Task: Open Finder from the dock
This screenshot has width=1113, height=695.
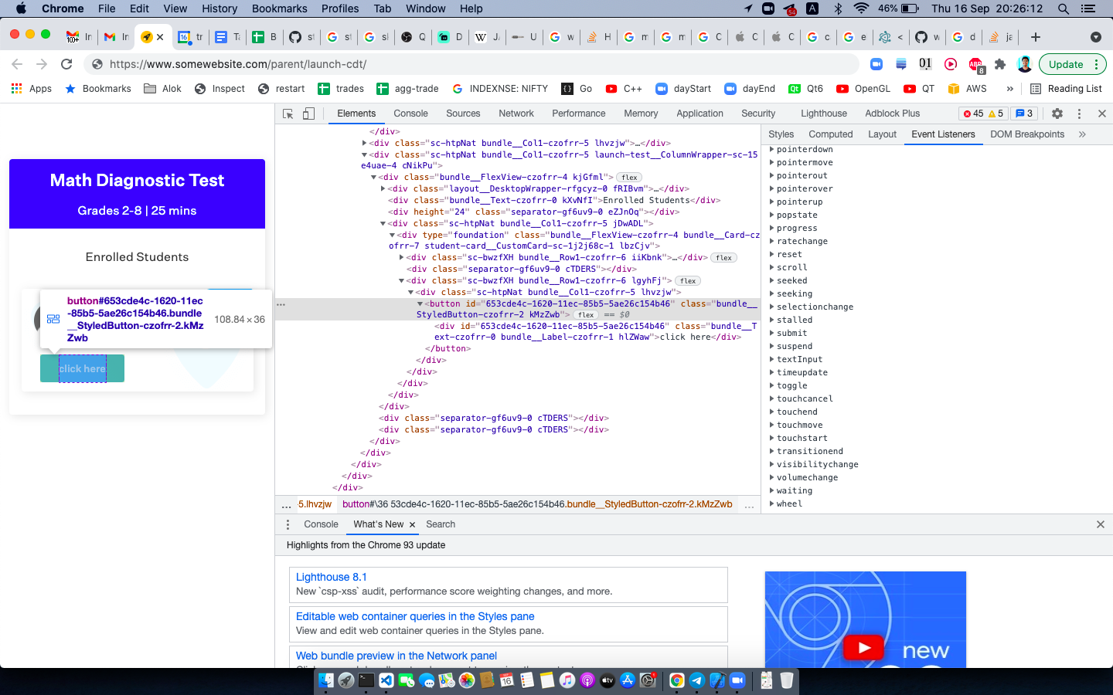Action: pyautogui.click(x=326, y=680)
